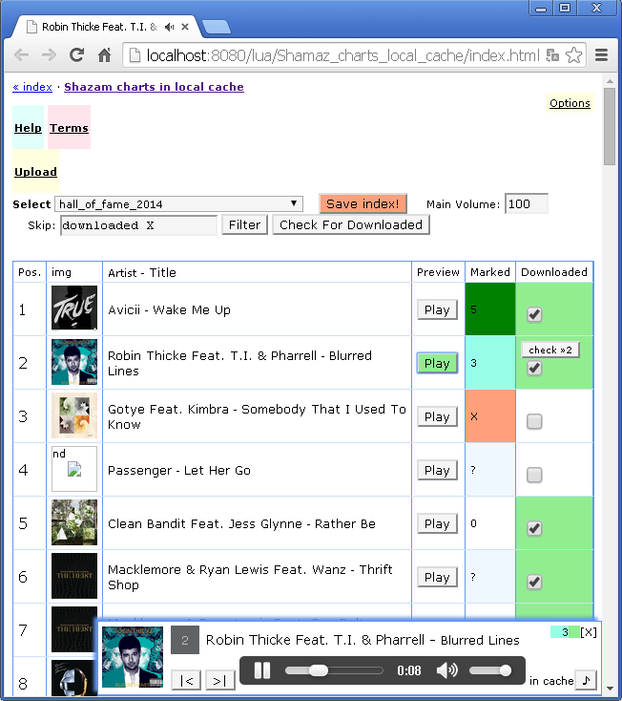Click the scrollbar down arrow
Image resolution: width=622 pixels, height=701 pixels.
[x=610, y=689]
